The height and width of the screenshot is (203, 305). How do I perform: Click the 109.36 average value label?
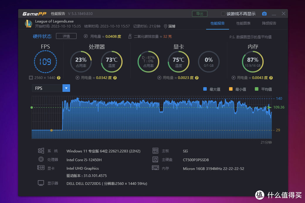[x=279, y=107]
